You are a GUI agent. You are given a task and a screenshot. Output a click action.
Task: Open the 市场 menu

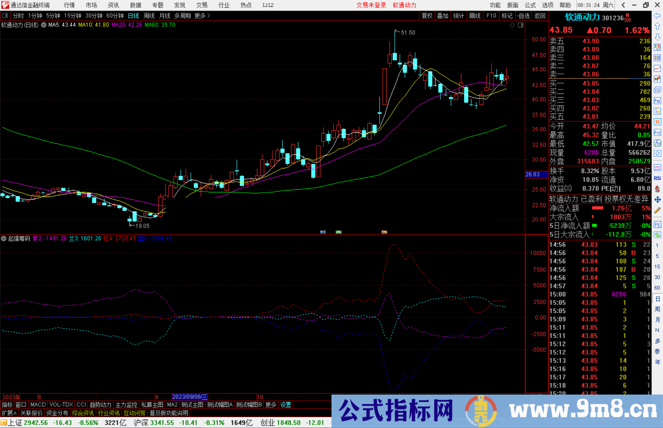coord(91,5)
